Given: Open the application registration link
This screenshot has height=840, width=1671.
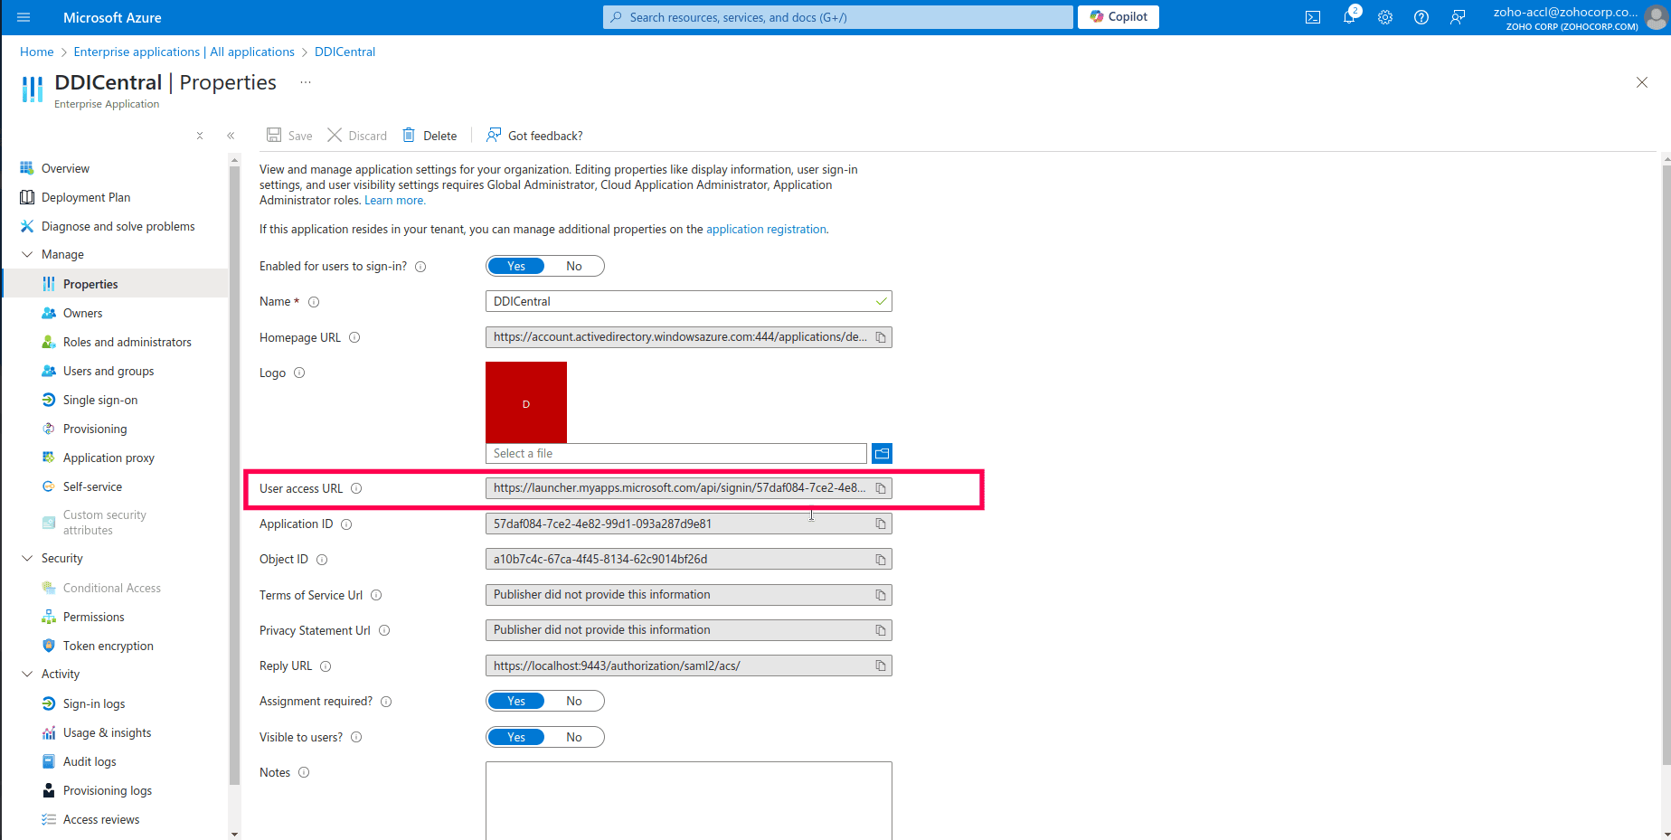Looking at the screenshot, I should pos(766,230).
